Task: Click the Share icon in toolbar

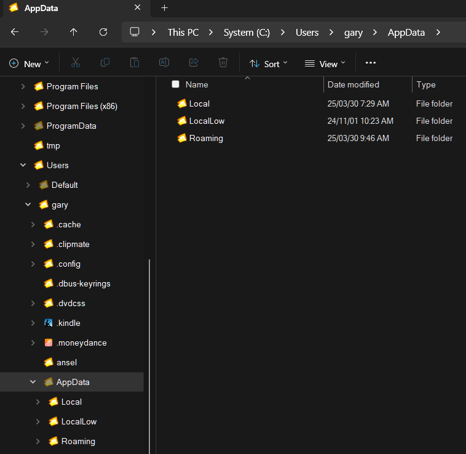Action: click(x=194, y=63)
